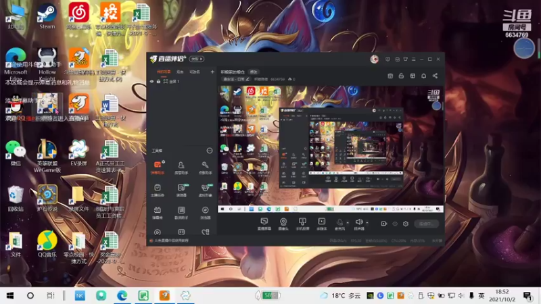Image resolution: width=541 pixels, height=304 pixels.
Task: Select the 全屏 1 source row
Action: pos(181,81)
